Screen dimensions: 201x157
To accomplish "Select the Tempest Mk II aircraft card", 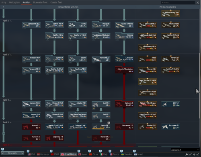I will tap(31, 70).
